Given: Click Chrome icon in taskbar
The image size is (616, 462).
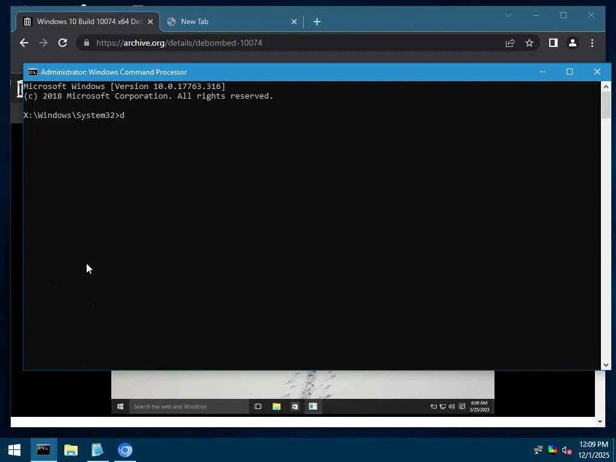Looking at the screenshot, I should click(x=125, y=450).
